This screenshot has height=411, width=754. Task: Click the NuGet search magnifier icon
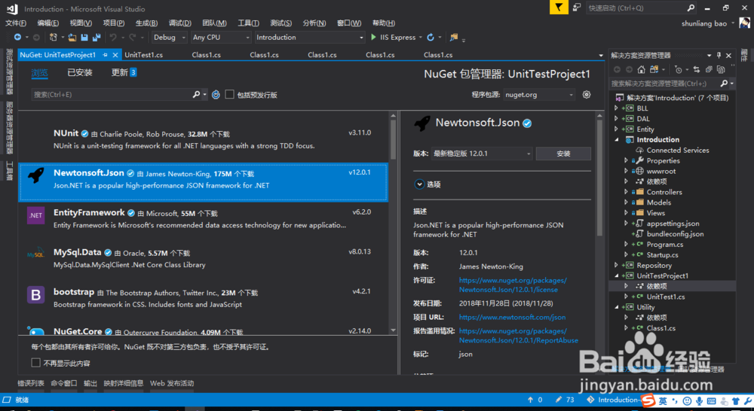196,95
